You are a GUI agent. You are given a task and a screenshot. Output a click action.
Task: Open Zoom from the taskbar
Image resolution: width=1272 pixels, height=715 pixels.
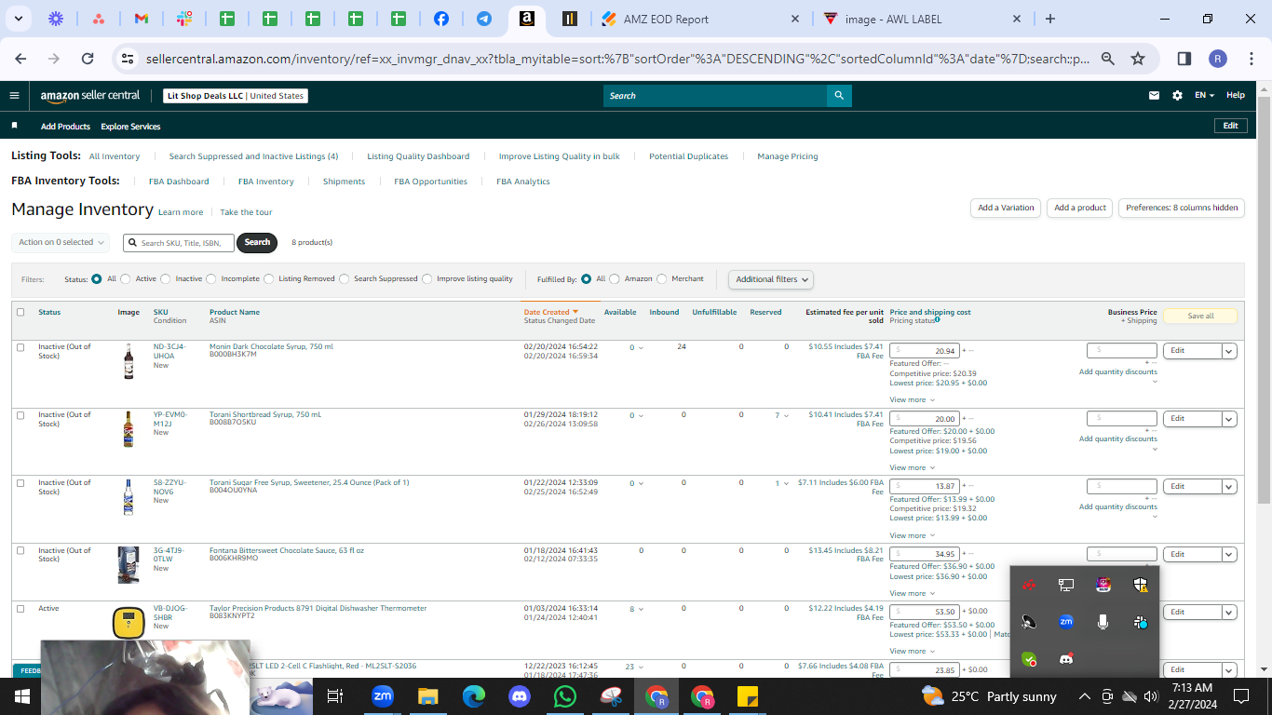pyautogui.click(x=382, y=696)
